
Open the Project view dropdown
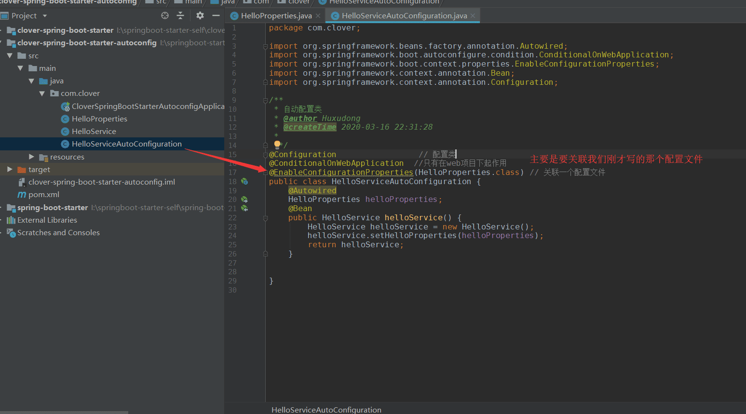point(45,16)
